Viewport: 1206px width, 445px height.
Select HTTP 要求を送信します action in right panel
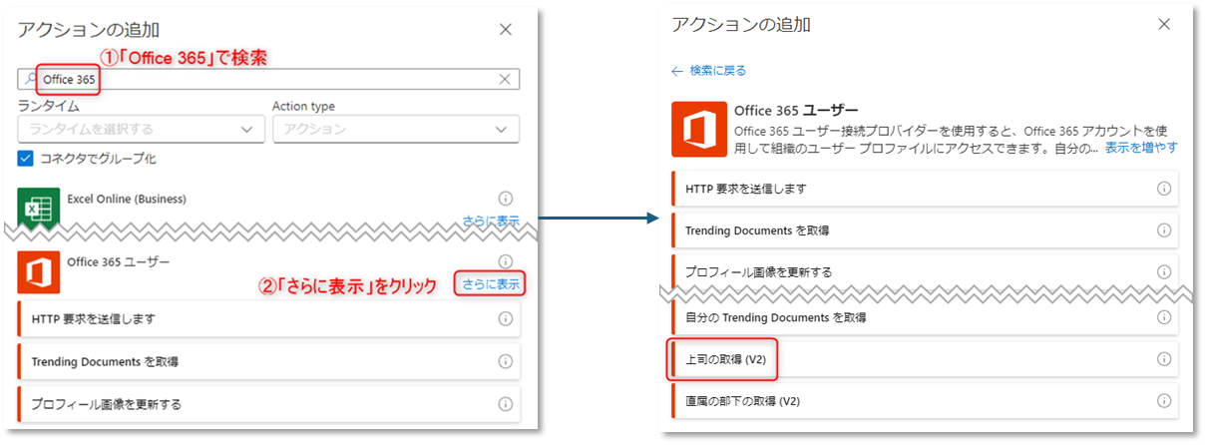pyautogui.click(x=925, y=189)
